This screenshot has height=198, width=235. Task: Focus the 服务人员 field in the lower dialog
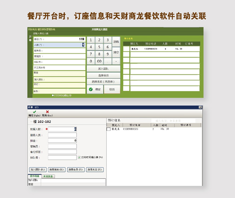(x=63, y=135)
